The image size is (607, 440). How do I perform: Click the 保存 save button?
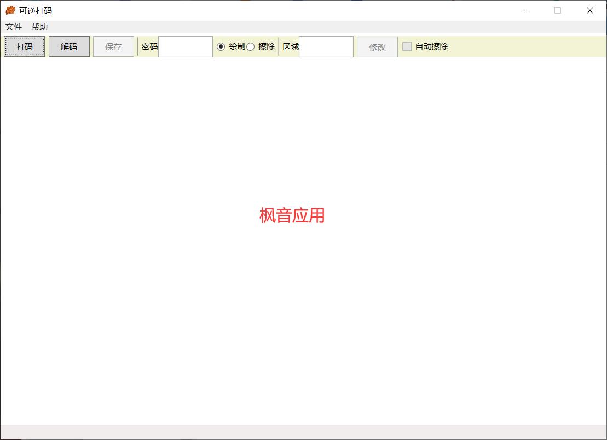point(113,47)
